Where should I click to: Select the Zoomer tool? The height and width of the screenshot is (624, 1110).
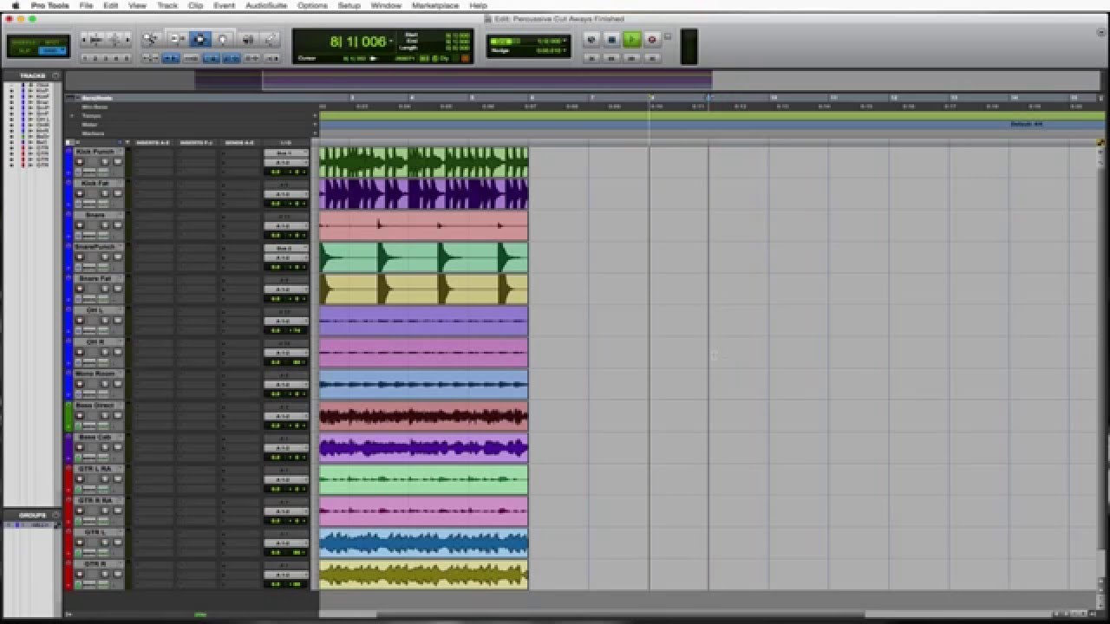(x=151, y=39)
